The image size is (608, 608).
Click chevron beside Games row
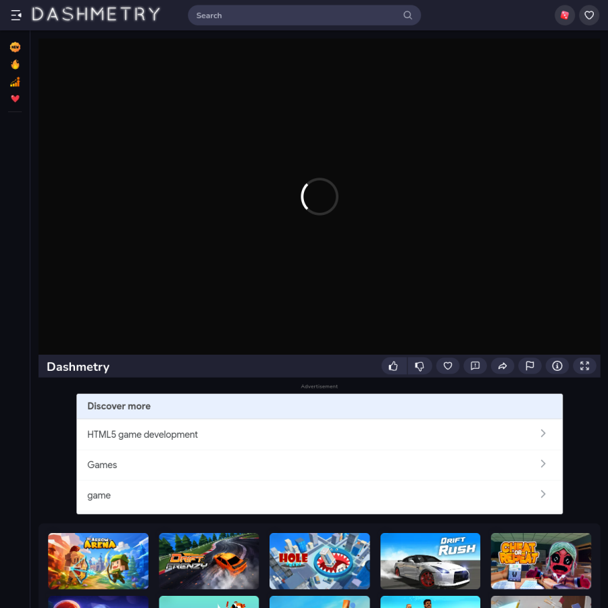tap(543, 463)
